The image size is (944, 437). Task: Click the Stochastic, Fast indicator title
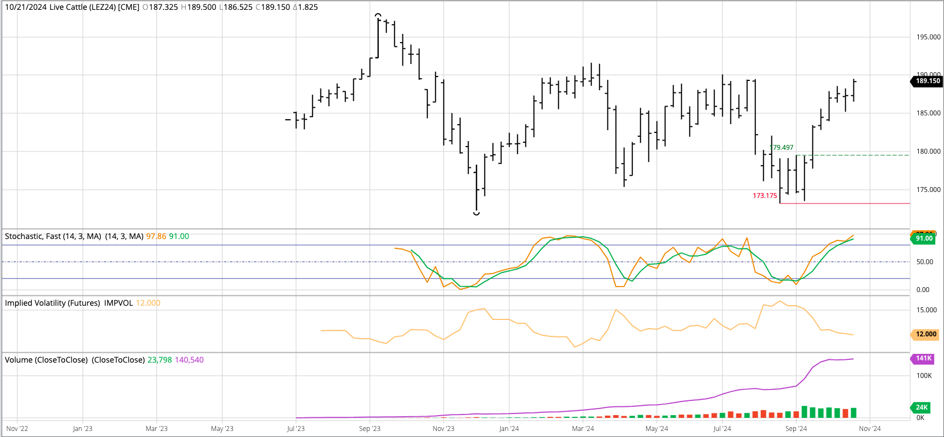pyautogui.click(x=53, y=236)
